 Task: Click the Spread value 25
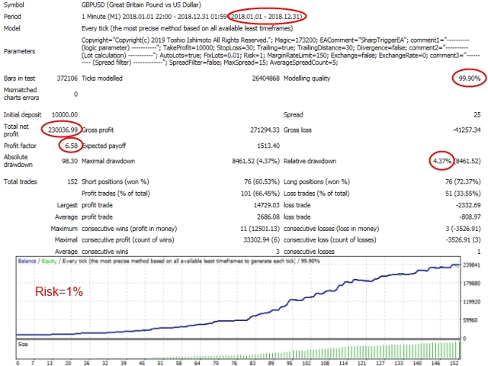click(477, 115)
